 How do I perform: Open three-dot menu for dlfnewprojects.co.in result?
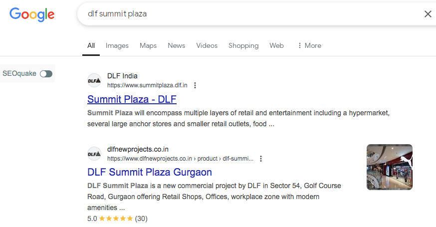(261, 159)
